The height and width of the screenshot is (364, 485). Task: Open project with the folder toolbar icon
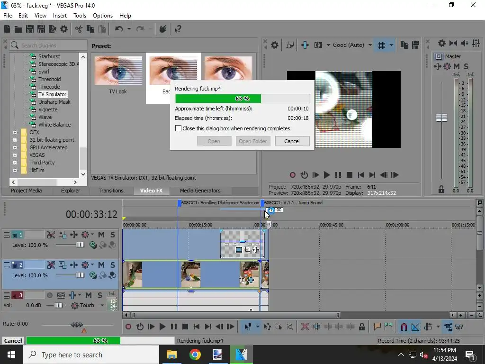pos(18,29)
